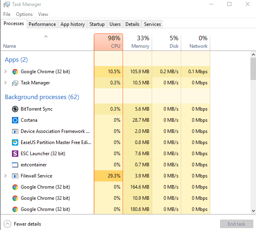Click the Chrome icon in Apps section

click(15, 72)
